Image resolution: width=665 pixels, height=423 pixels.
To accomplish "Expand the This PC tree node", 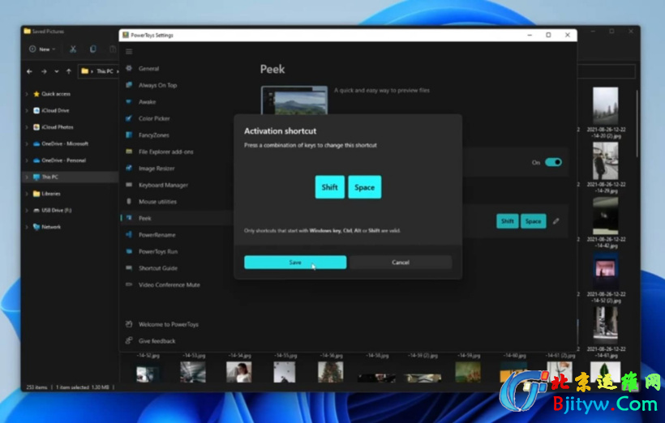I will coord(27,177).
